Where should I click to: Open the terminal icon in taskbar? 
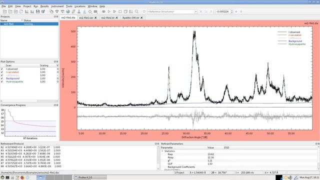(7, 177)
